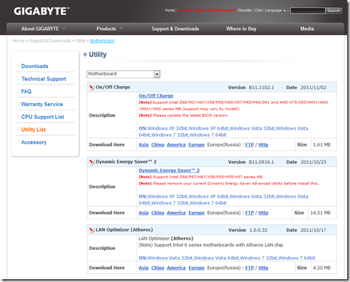Click the Home breadcrumb
The width and height of the screenshot is (350, 282).
[x=19, y=41]
